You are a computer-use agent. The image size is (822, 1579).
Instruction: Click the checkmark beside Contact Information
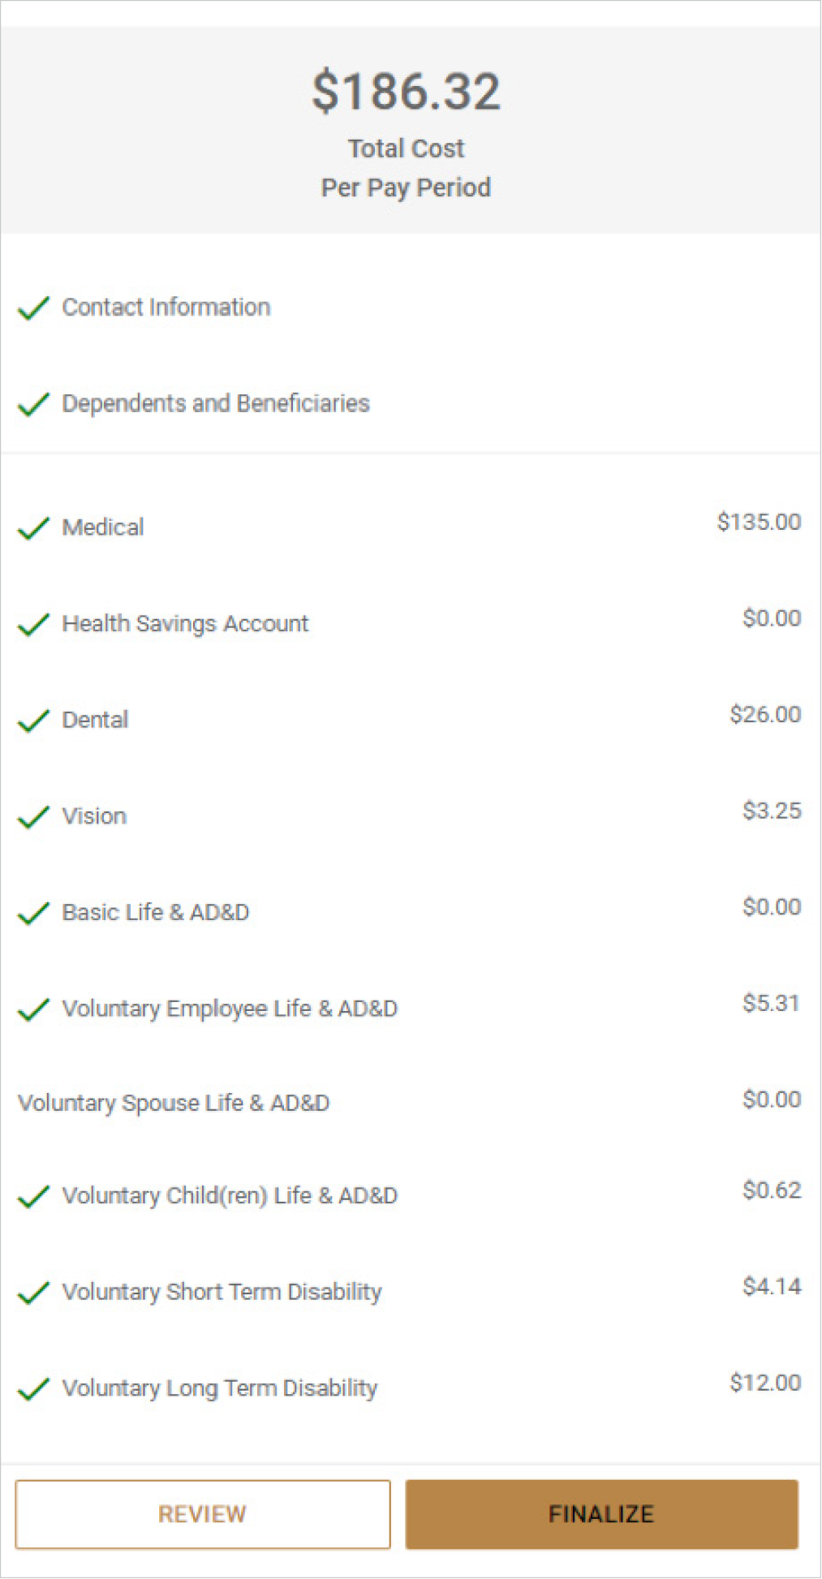(33, 308)
